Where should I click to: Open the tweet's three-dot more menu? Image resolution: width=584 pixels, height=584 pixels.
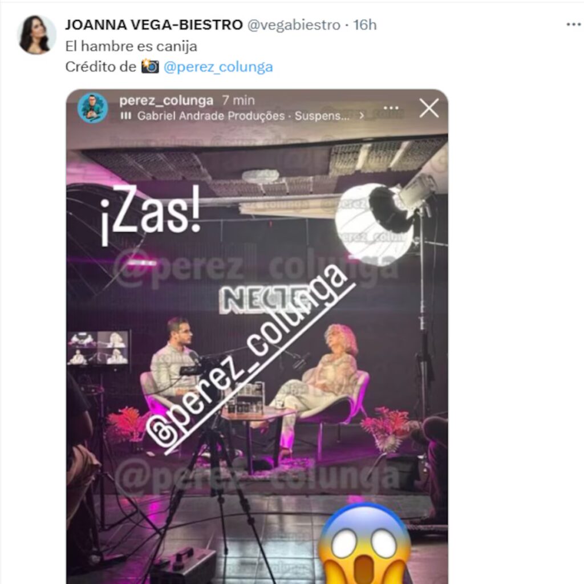(574, 25)
